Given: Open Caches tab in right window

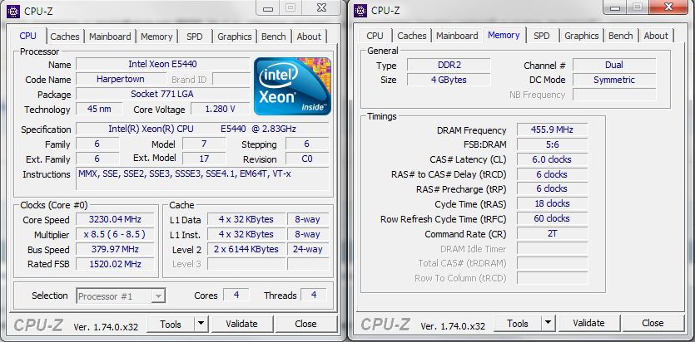Looking at the screenshot, I should pyautogui.click(x=412, y=36).
